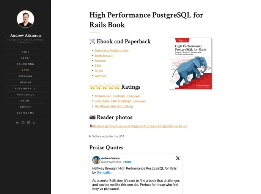Select the Ruby on Rails menu item

click(x=25, y=88)
